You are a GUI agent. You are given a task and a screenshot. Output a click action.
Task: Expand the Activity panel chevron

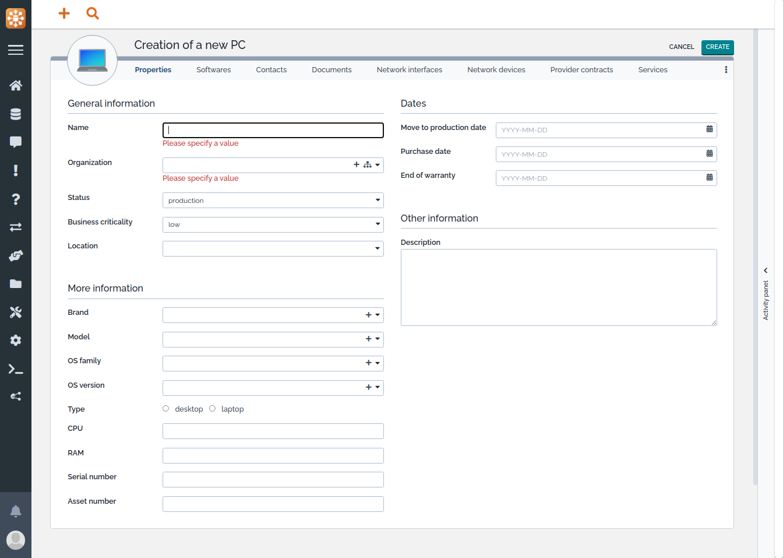[x=766, y=271]
